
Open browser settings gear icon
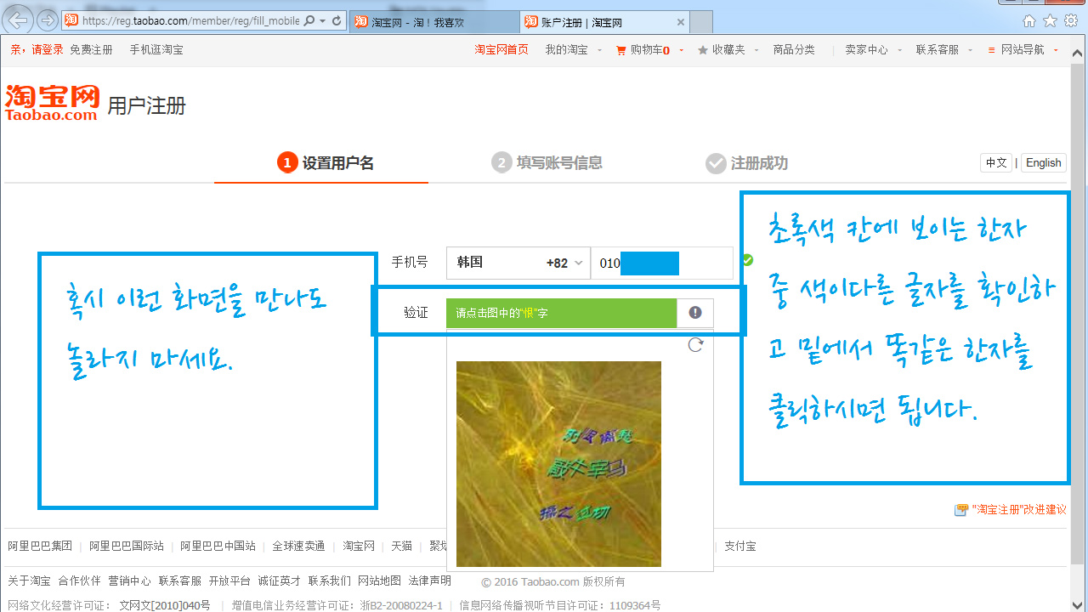pyautogui.click(x=1071, y=20)
